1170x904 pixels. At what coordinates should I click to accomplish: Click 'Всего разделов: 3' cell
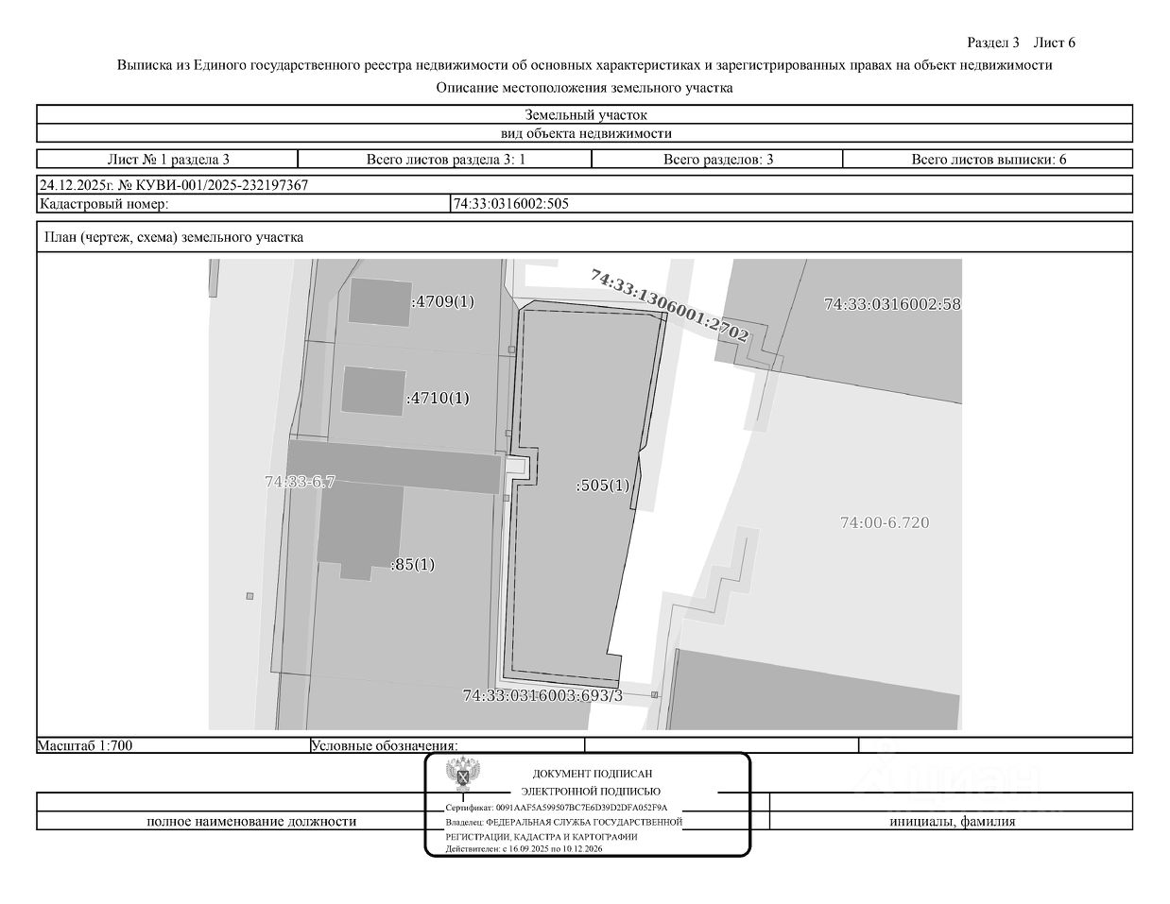pyautogui.click(x=717, y=159)
